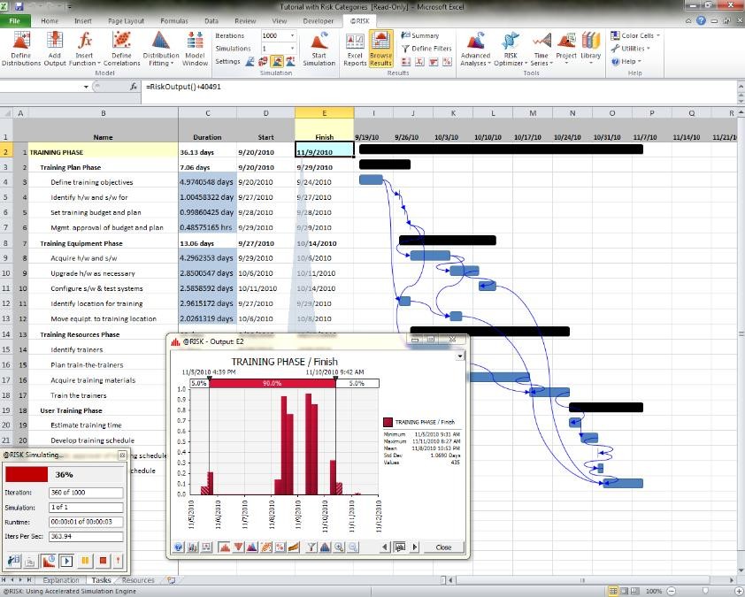
Task: Pause the running simulation
Action: coord(86,560)
